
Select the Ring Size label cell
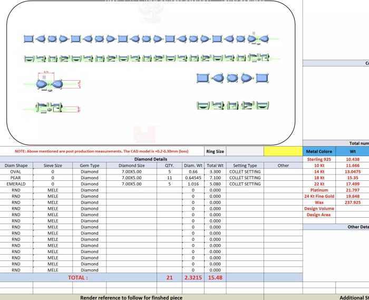[x=215, y=151]
